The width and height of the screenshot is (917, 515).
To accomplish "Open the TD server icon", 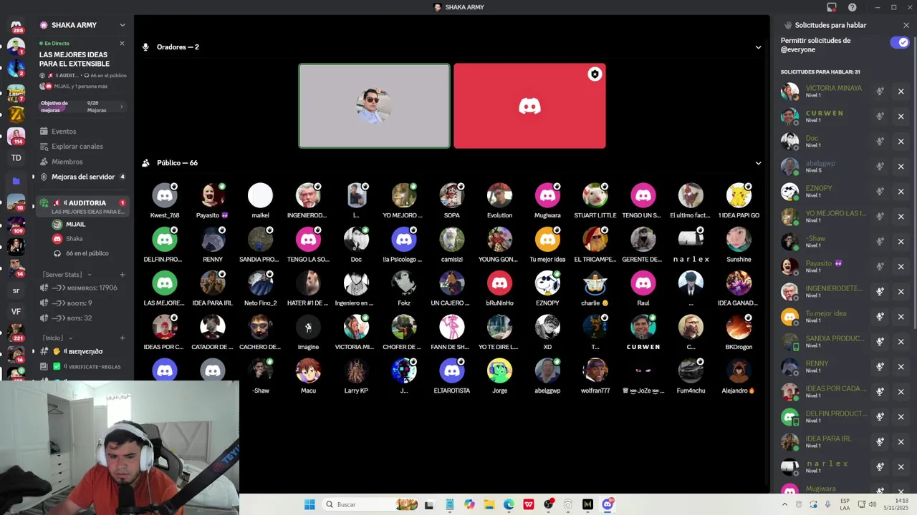I will (16, 157).
